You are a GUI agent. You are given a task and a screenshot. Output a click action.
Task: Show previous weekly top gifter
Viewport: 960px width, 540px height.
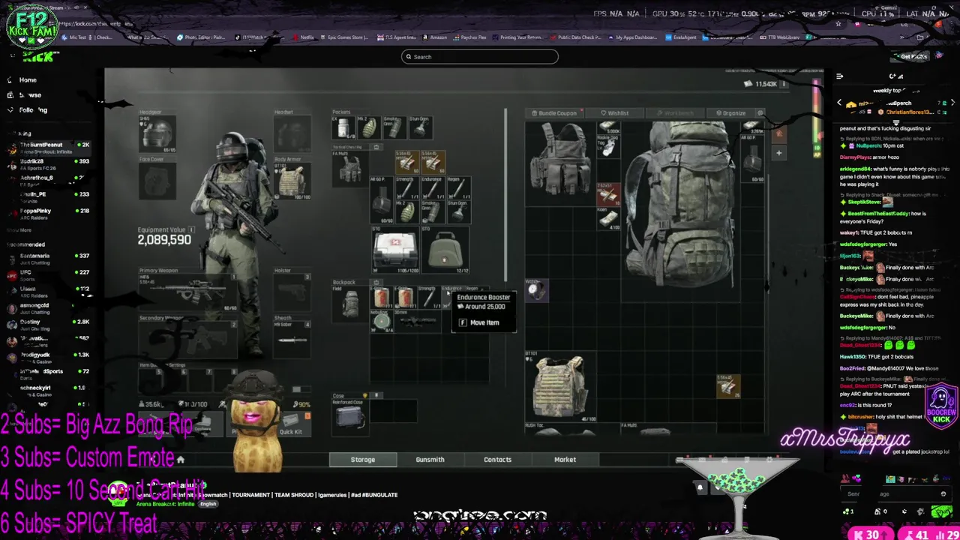point(839,103)
